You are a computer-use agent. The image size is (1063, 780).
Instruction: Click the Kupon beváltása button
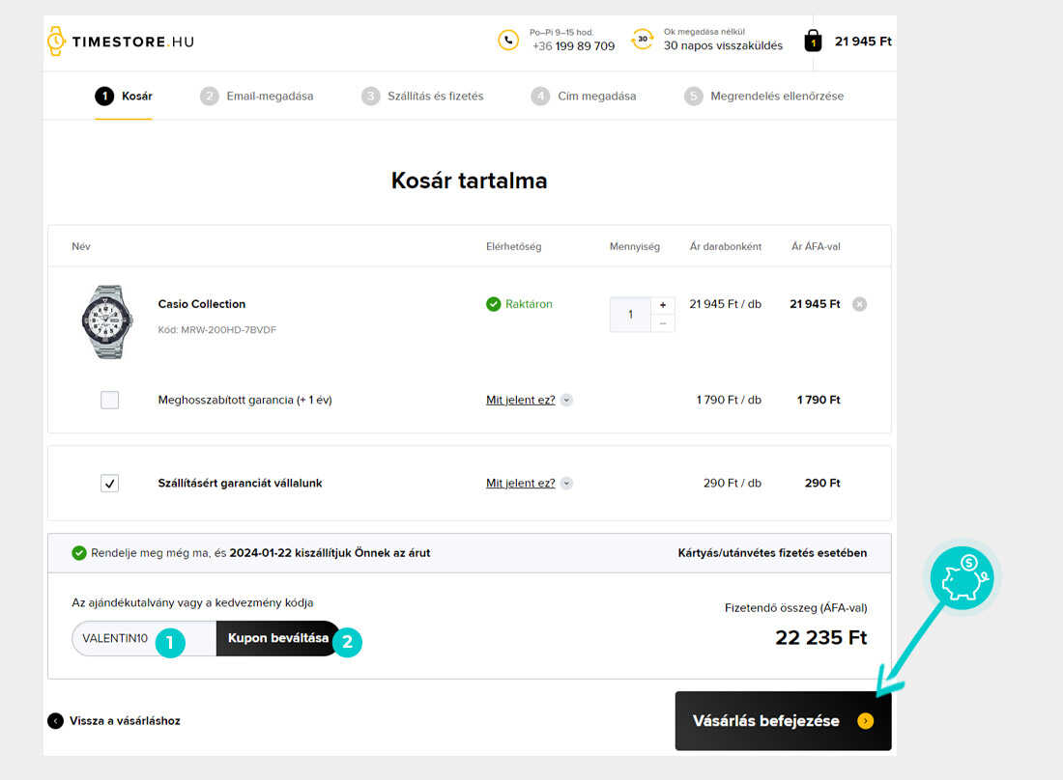pyautogui.click(x=278, y=638)
